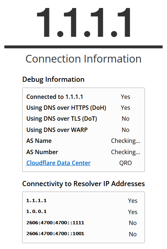Select the 2606:4700:4700::1111 IPv6 address
167x249 pixels.
pos(55,222)
